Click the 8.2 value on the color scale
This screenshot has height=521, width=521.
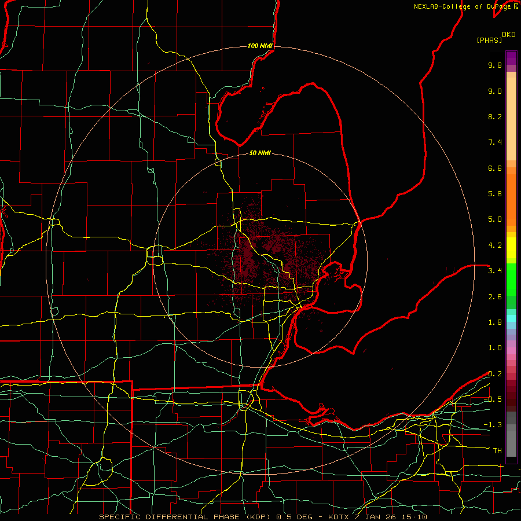coord(495,116)
